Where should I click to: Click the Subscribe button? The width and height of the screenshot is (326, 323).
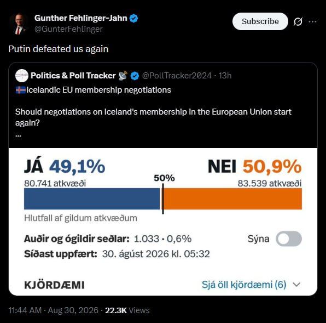point(260,21)
